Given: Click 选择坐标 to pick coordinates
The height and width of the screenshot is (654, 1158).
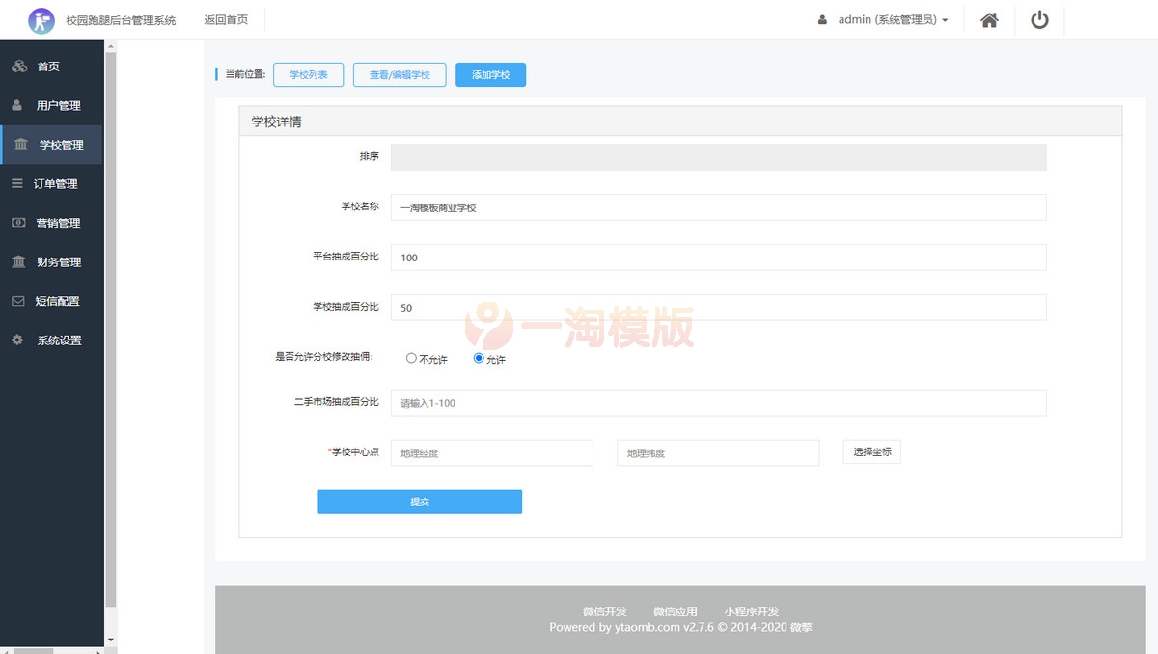Looking at the screenshot, I should [871, 451].
